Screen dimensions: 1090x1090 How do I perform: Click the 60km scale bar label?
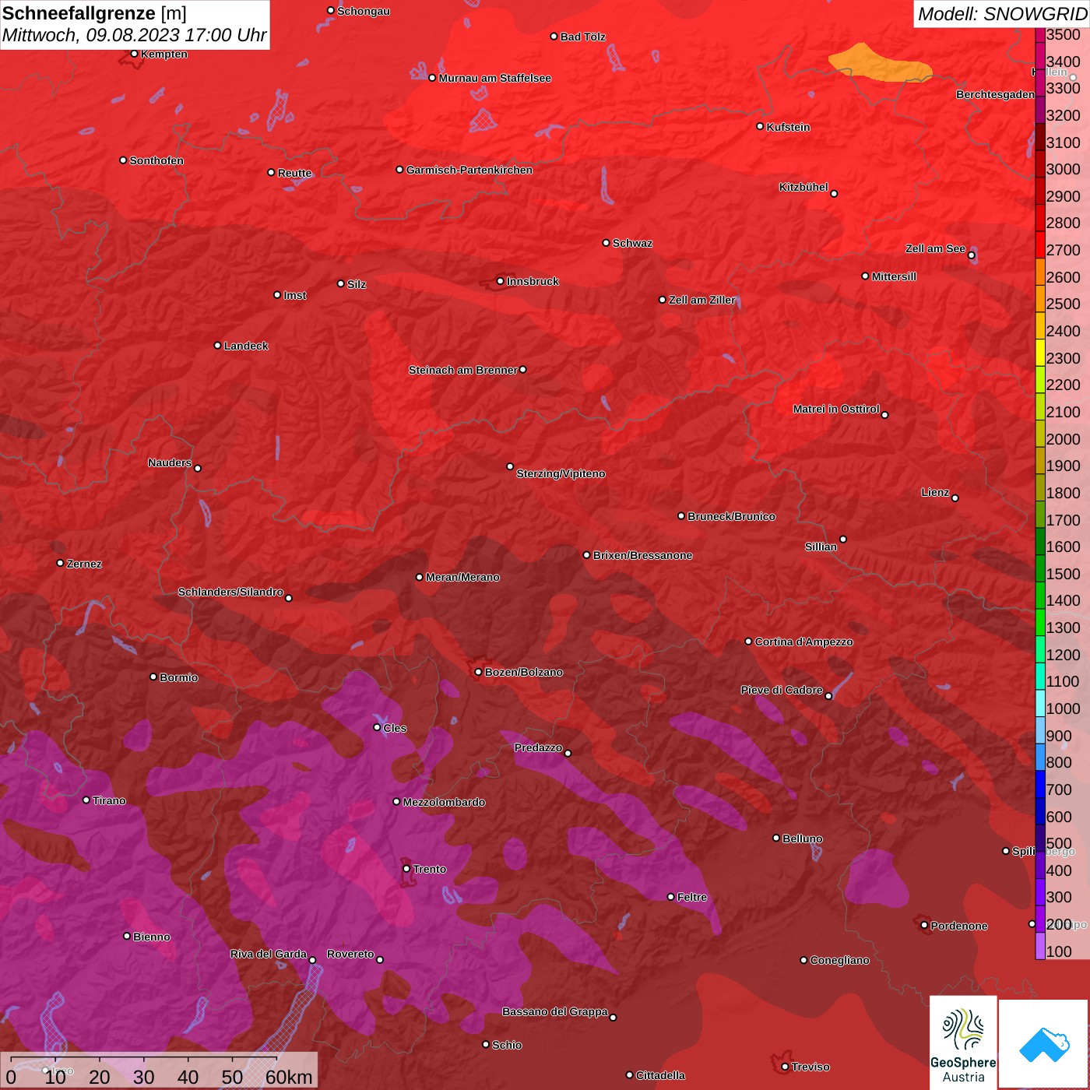[289, 1077]
